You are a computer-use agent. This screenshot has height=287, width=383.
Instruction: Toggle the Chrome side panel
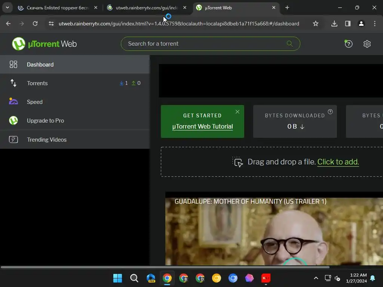(x=348, y=24)
